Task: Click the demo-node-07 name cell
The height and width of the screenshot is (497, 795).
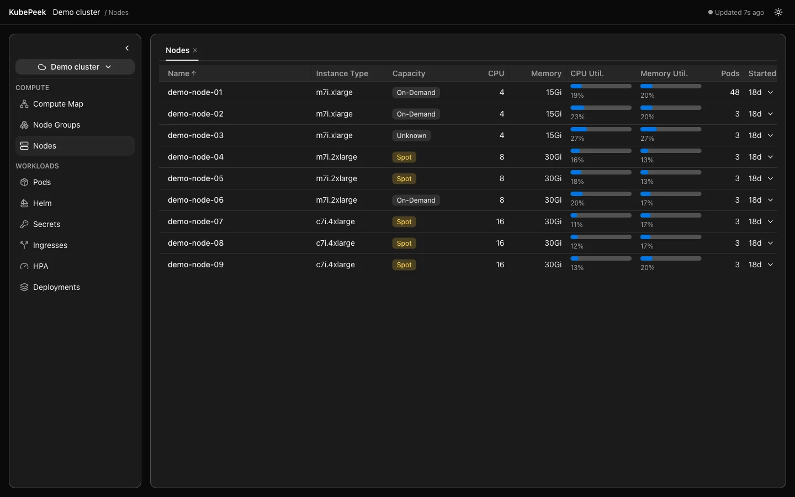Action: (195, 221)
